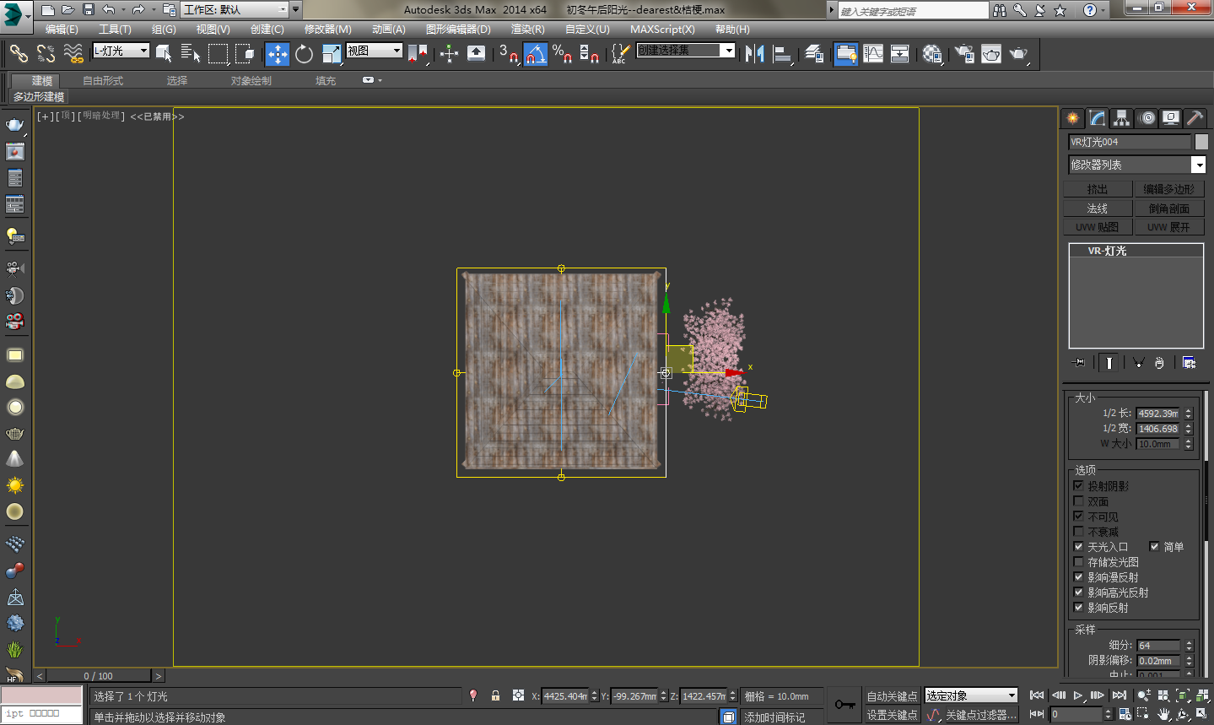Click the 1/2 长 spinner arrows
Viewport: 1214px width, 725px height.
[1189, 414]
